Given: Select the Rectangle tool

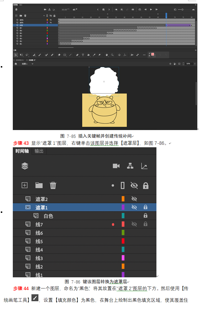Looking at the screenshot, I should point(65,55).
